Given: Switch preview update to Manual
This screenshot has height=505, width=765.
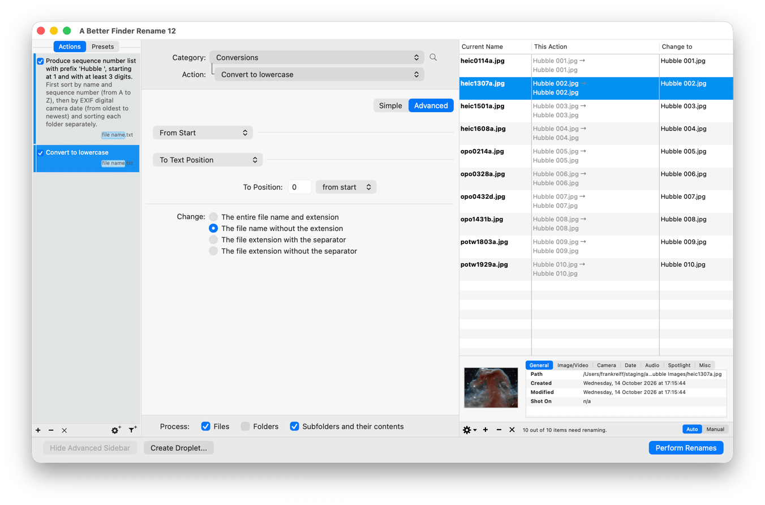Looking at the screenshot, I should pyautogui.click(x=715, y=429).
